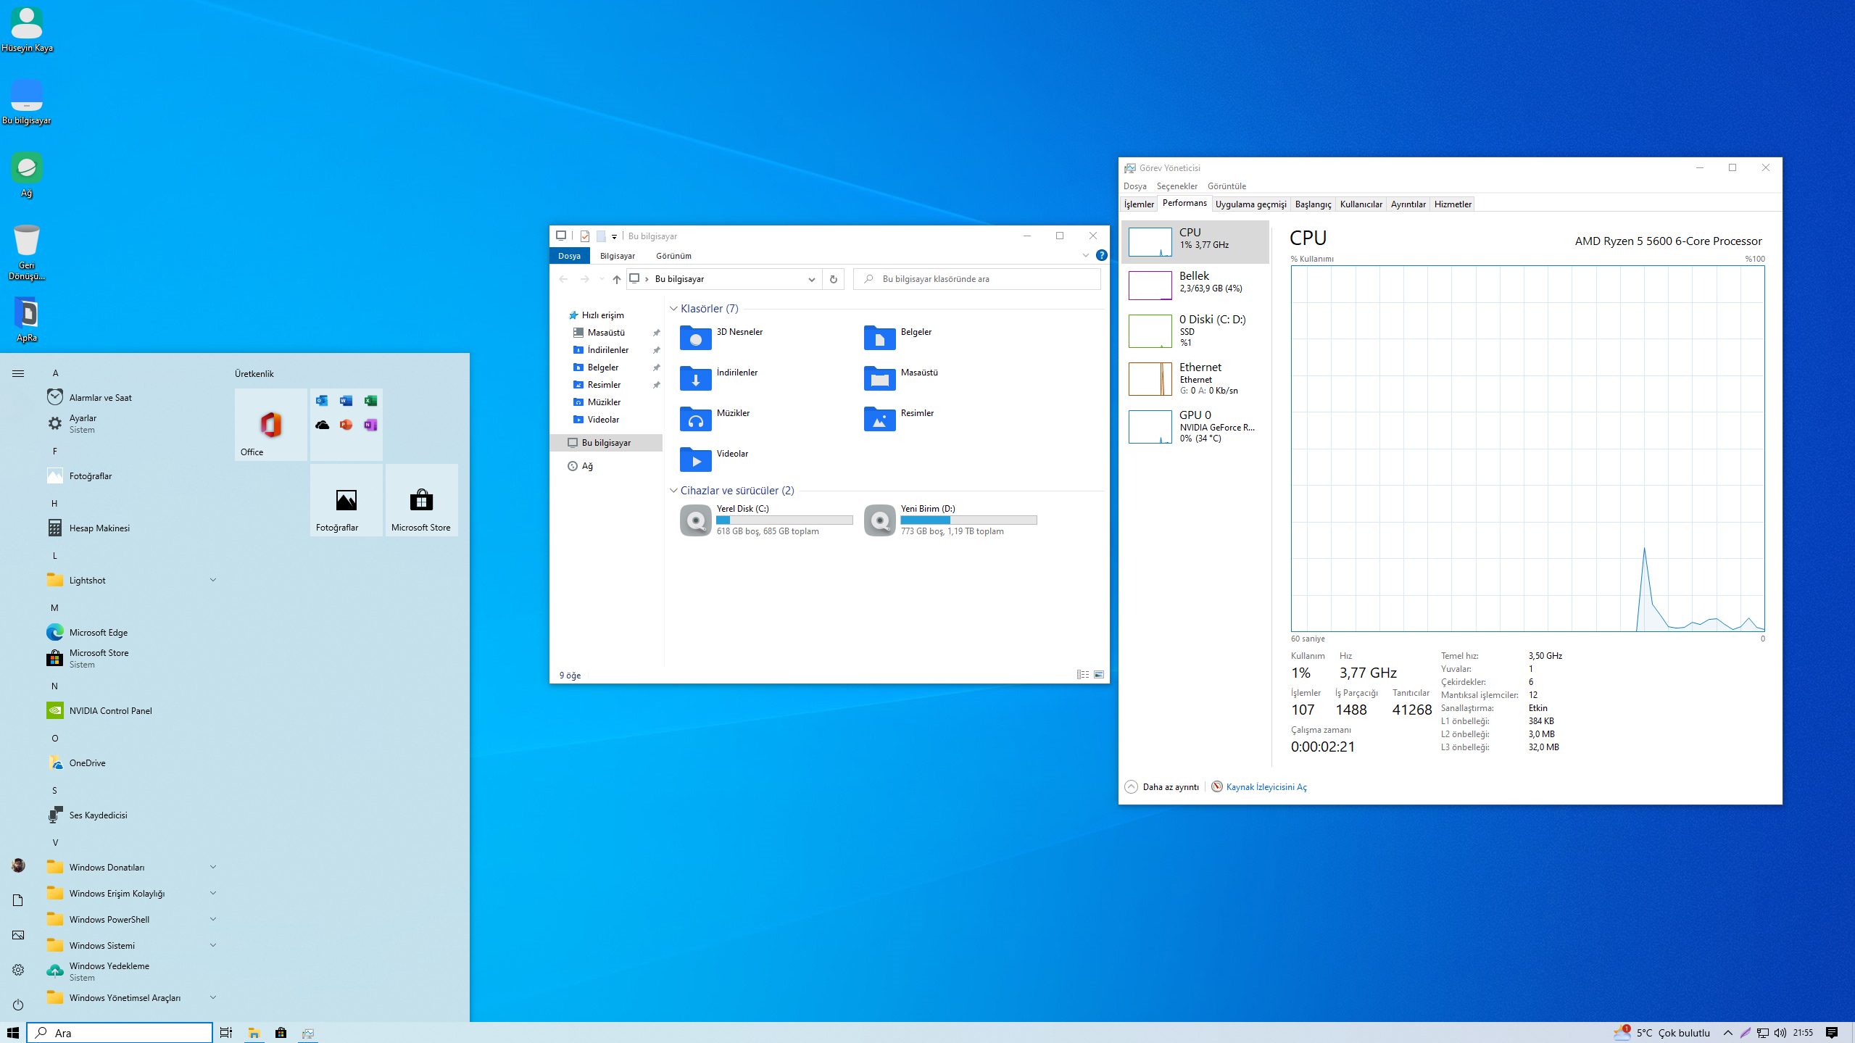Click the Microsoft Store tile in Start menu
The image size is (1855, 1043).
coord(420,500)
